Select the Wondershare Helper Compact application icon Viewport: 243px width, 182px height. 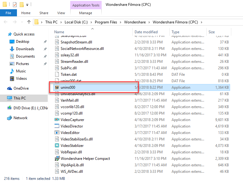57,159
